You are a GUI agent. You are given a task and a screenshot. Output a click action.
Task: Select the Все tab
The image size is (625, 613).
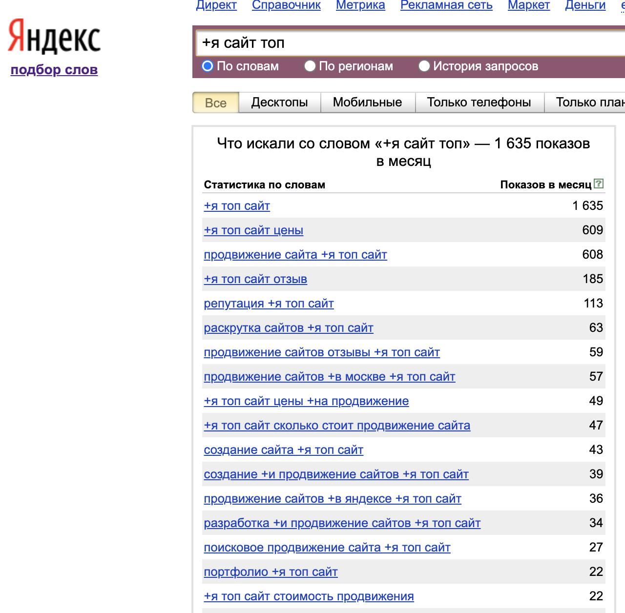click(x=216, y=103)
